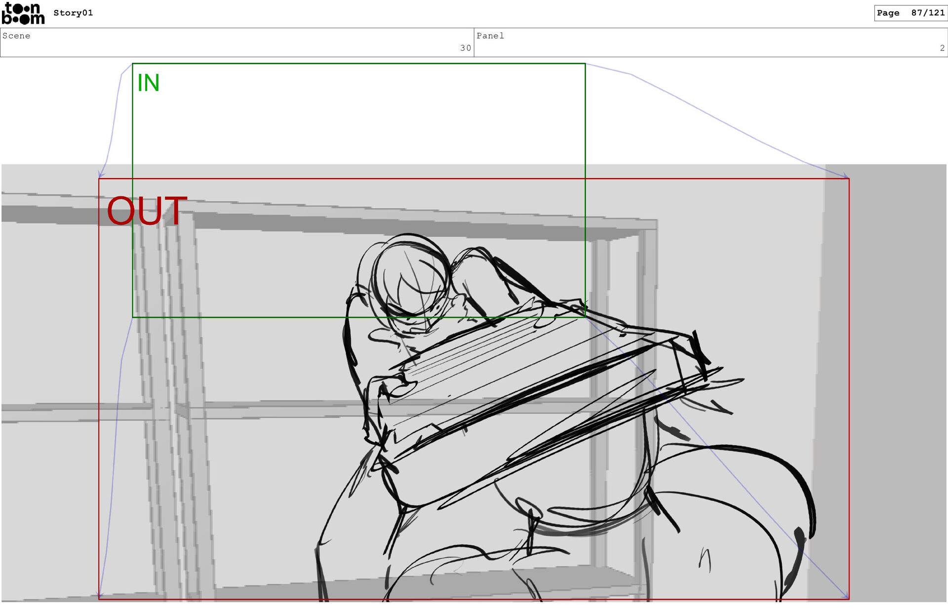Click scene number 30
Image resolution: width=948 pixels, height=613 pixels.
pyautogui.click(x=465, y=48)
